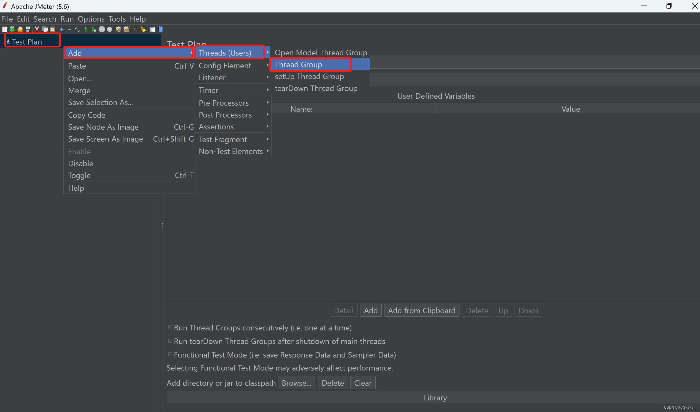Choose Open... in the context menu
The width and height of the screenshot is (700, 412).
coord(129,79)
